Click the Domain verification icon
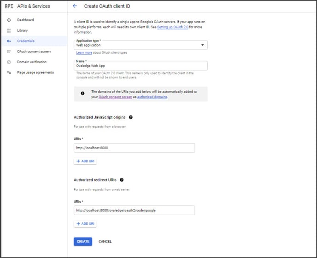 tap(9, 62)
